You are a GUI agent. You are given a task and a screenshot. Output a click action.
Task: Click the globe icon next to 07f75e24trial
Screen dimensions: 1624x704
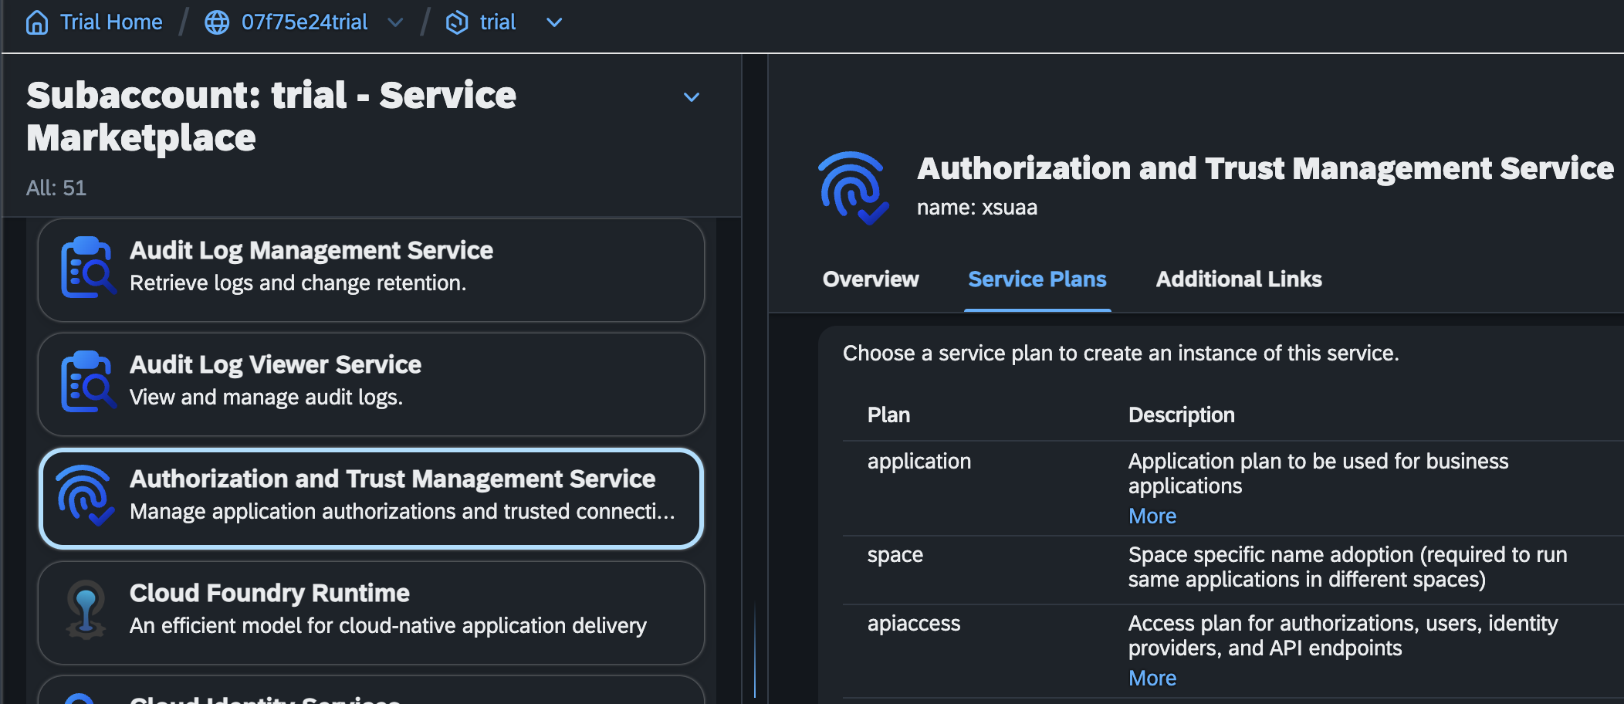tap(217, 22)
